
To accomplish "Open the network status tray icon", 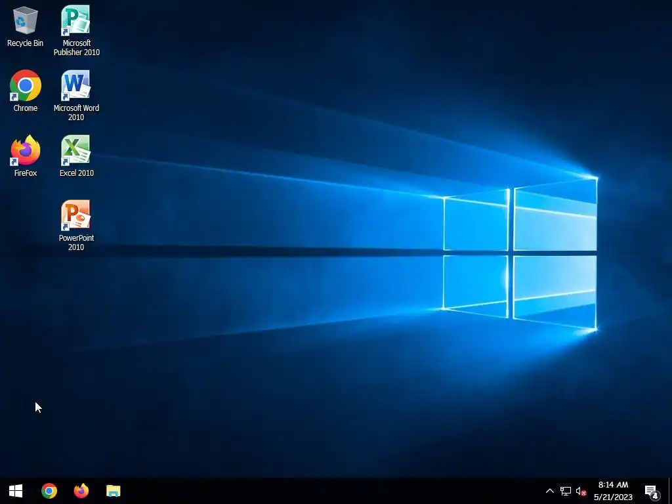I will (x=566, y=491).
